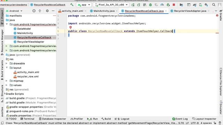
Task: Open the Pixel_3a_API_30_x86 device dropdown
Action: 111,5
